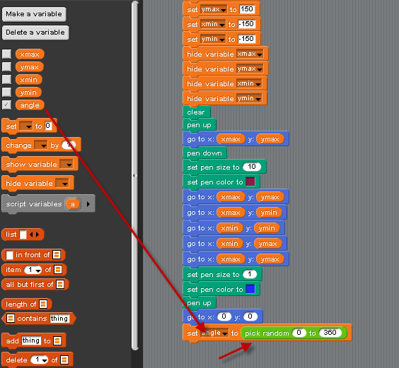Click the 'Make a variable' button
The image size is (399, 368).
tap(34, 14)
